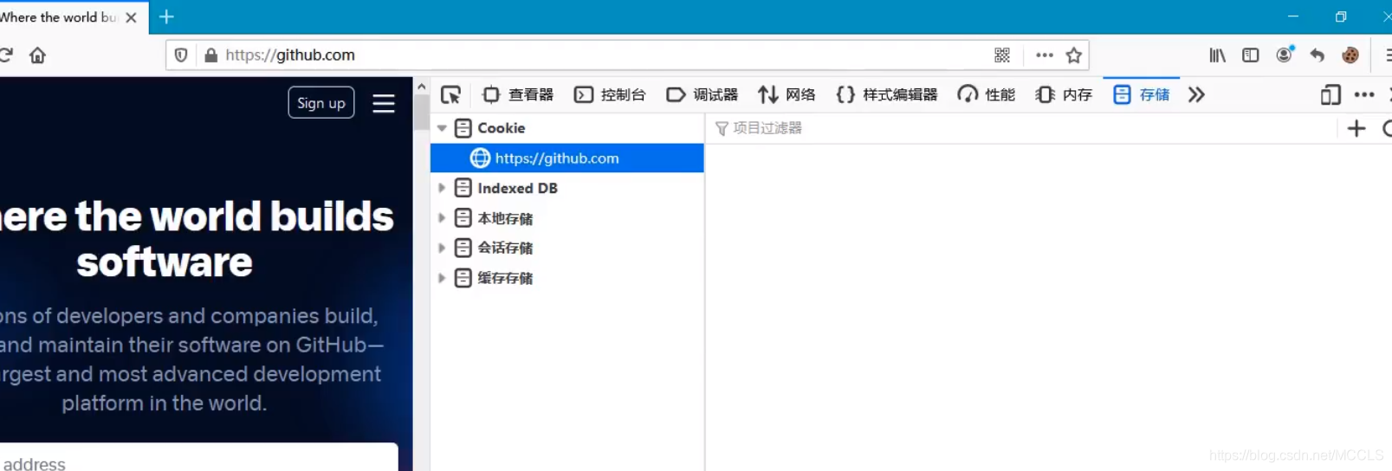Expand the Indexed DB node

tap(442, 188)
